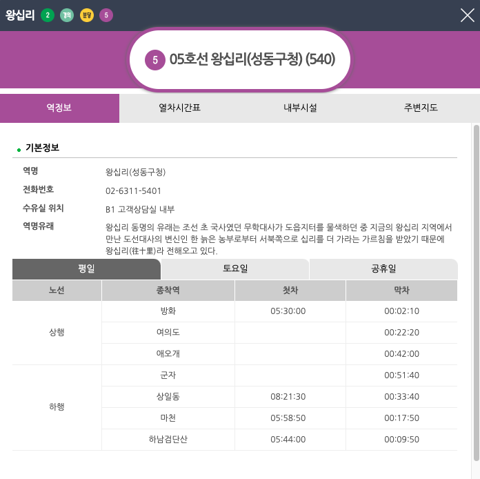Open the 역정보 tab
This screenshot has width=480, height=479.
click(60, 108)
